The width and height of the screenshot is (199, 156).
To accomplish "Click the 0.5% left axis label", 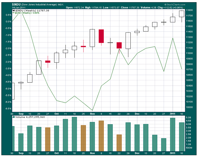I will 9,15.
